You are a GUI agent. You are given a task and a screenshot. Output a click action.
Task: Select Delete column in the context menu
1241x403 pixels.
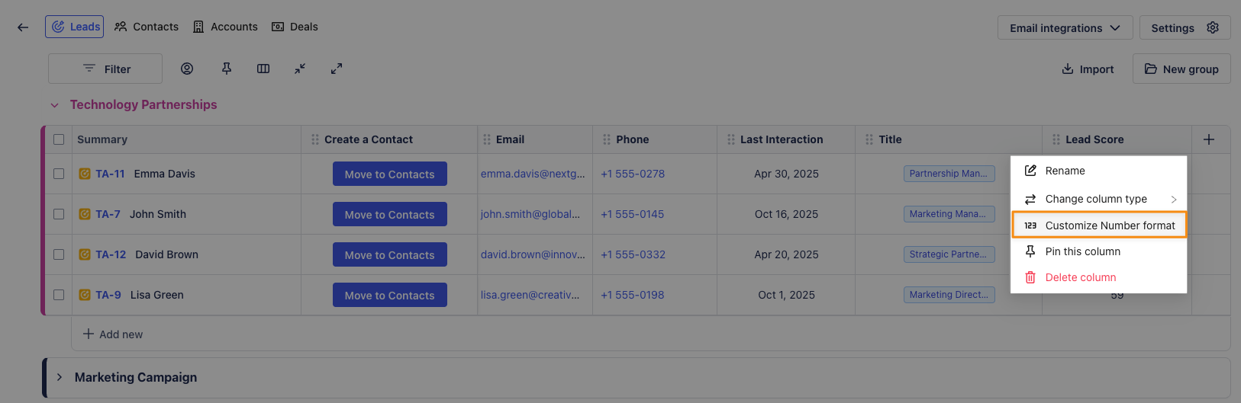(1080, 277)
